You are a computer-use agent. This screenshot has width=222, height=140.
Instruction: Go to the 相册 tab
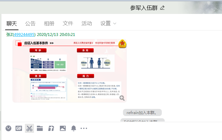(49, 23)
